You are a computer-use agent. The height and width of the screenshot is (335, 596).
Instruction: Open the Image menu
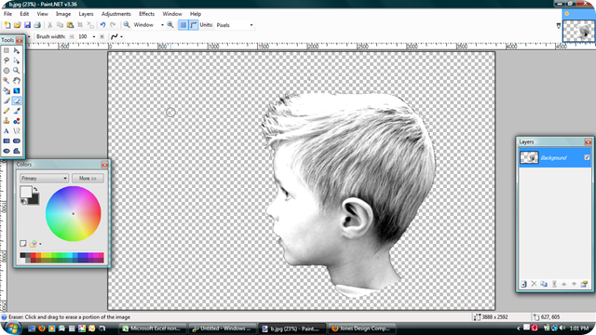[x=63, y=14]
